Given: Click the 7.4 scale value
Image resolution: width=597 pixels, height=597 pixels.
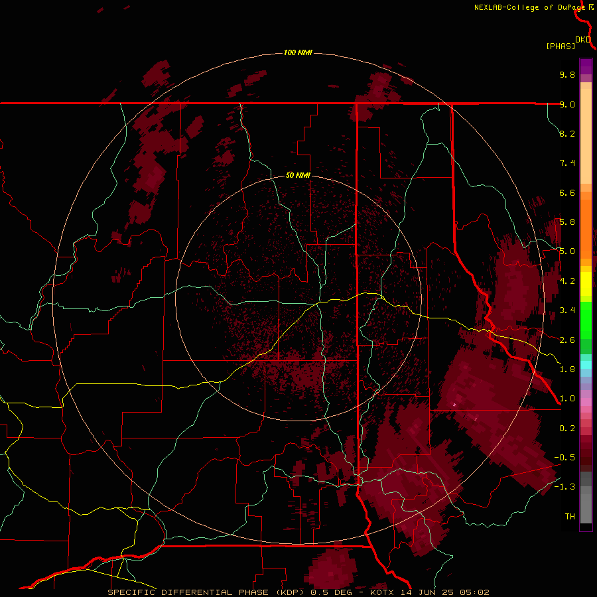Looking at the screenshot, I should [567, 163].
